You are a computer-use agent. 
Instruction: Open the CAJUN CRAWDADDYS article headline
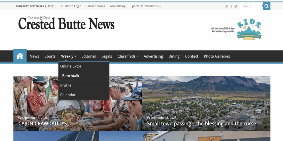pos(43,124)
